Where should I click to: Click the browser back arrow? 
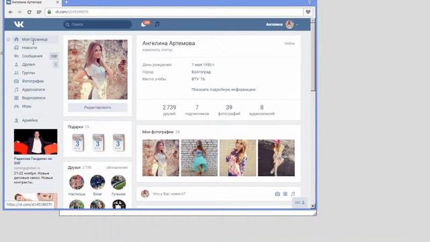pyautogui.click(x=11, y=12)
